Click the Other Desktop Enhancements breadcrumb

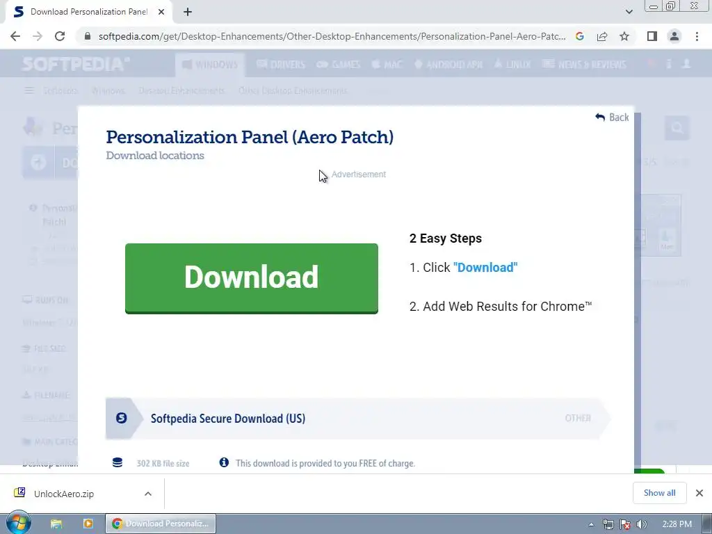click(293, 91)
